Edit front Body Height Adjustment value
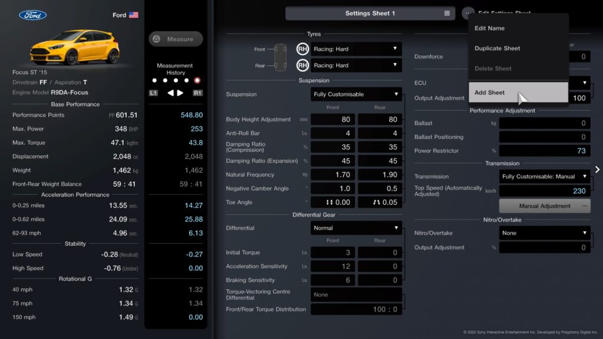Viewport: 603px width, 339px height. click(333, 119)
